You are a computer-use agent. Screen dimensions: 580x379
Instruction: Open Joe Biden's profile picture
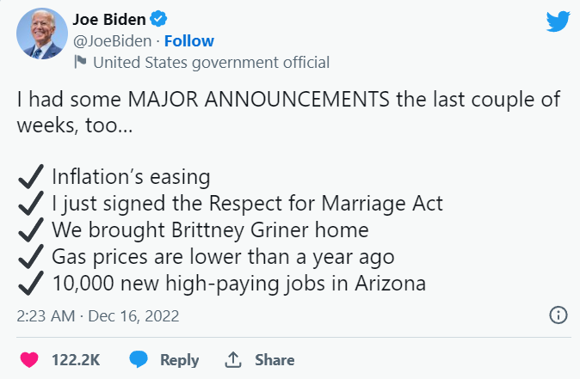[x=41, y=34]
